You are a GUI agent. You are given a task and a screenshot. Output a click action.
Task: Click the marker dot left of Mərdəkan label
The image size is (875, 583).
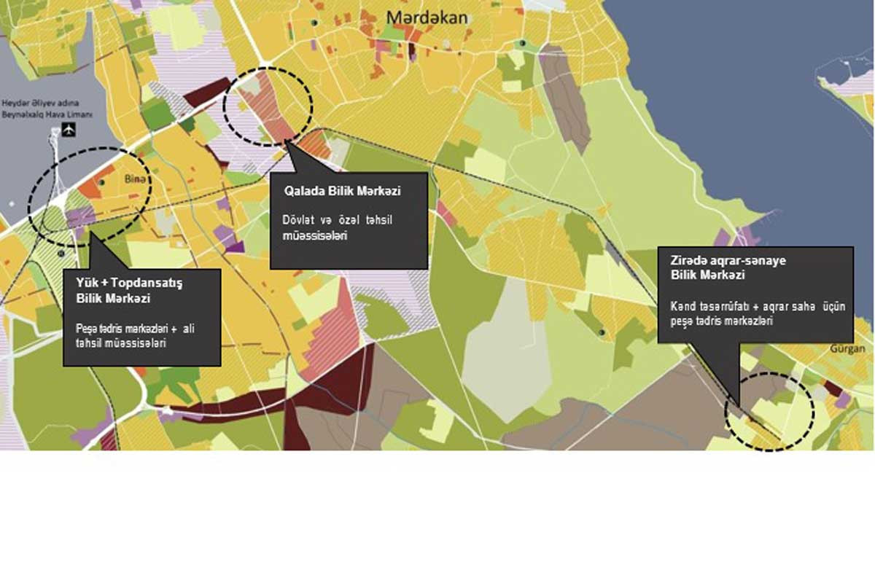tap(315, 23)
